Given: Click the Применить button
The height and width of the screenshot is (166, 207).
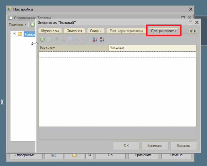Looking at the screenshot, I should (x=142, y=155).
